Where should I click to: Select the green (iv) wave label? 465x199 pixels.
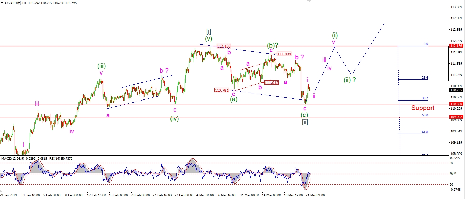pyautogui.click(x=175, y=119)
